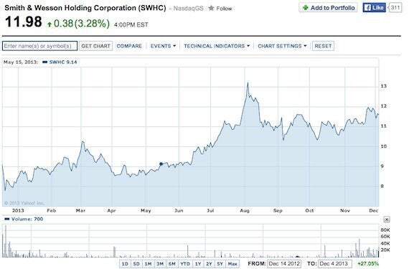Open the Chart Settings dropdown
Screen dimensions: 409x269
(x=282, y=46)
